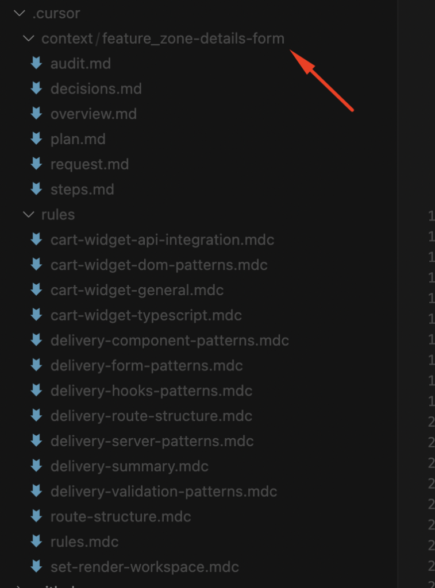Click the icon next to set-render-workspace.mdc

click(37, 567)
